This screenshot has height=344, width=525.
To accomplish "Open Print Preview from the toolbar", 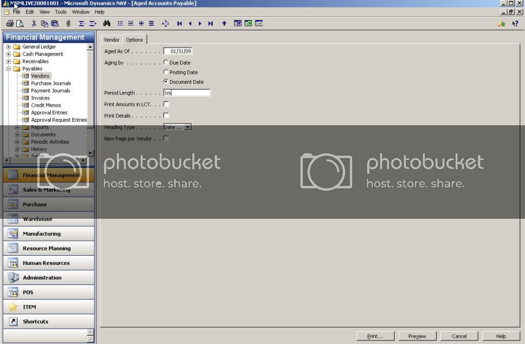I will pos(20,24).
